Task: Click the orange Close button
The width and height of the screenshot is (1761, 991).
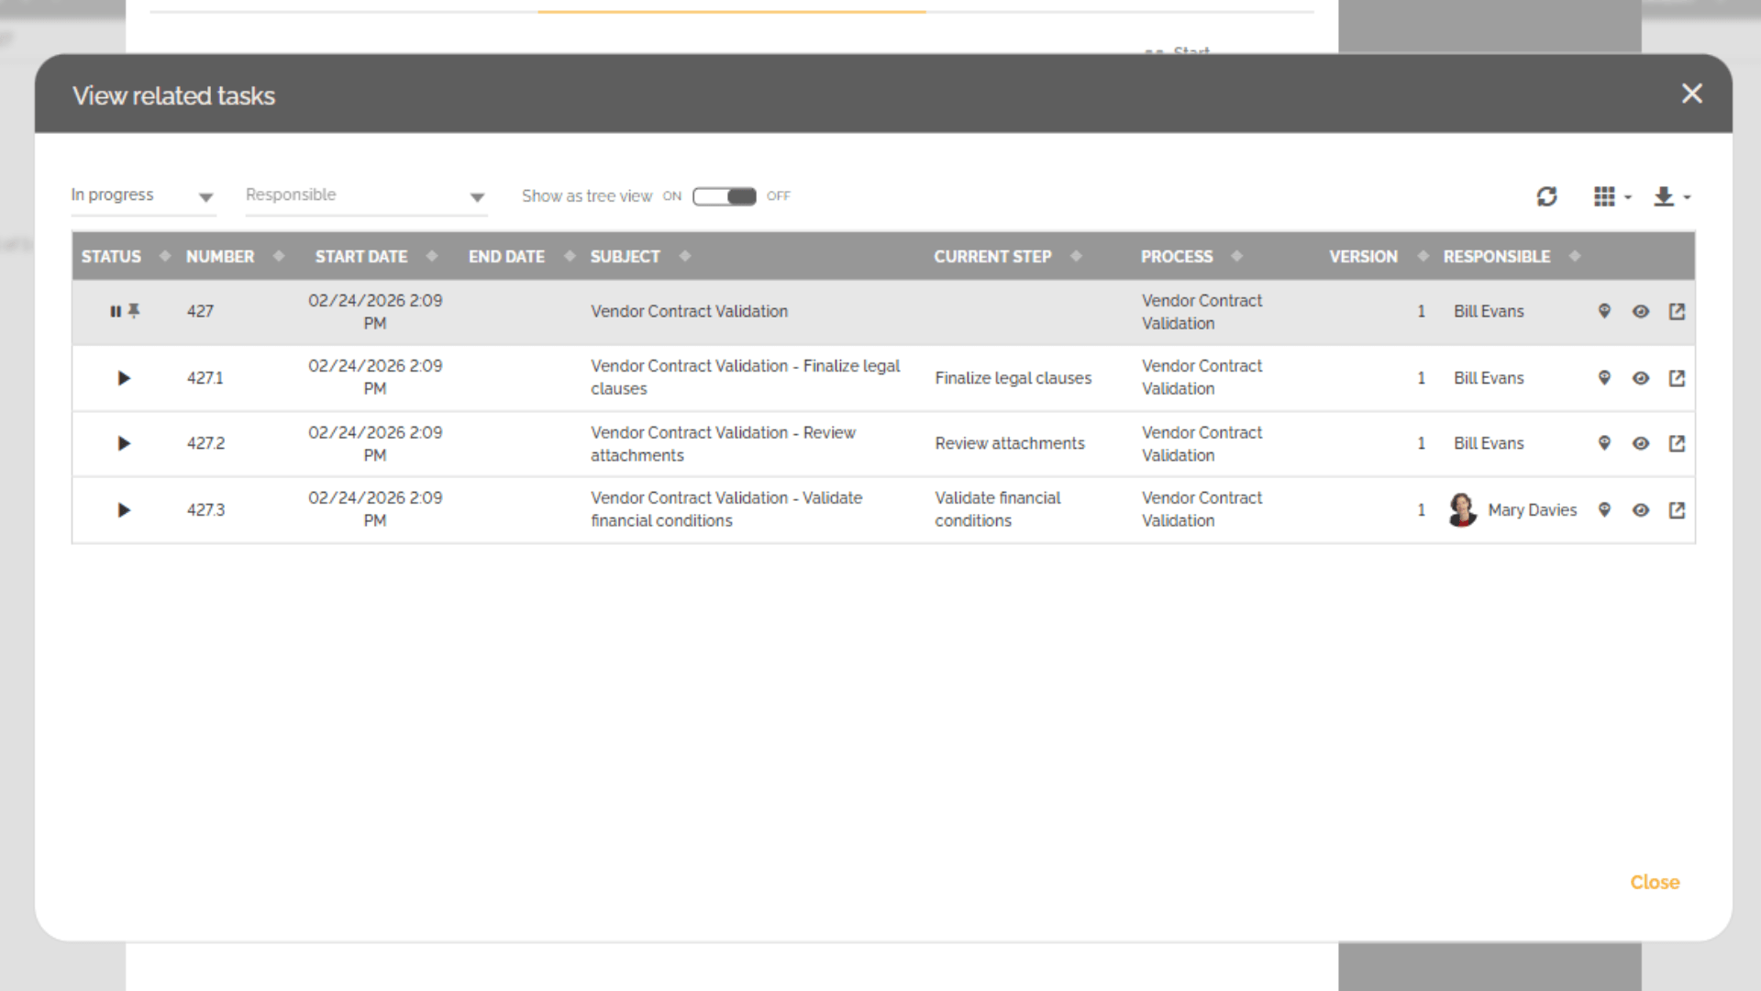Action: click(x=1654, y=882)
